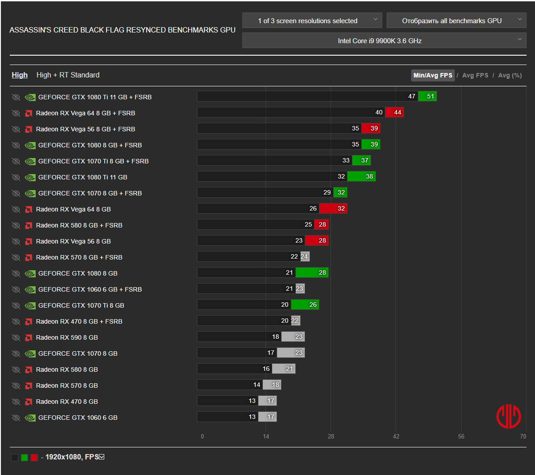This screenshot has height=475, width=535.
Task: Select Min/Avg FPS view
Action: click(433, 75)
